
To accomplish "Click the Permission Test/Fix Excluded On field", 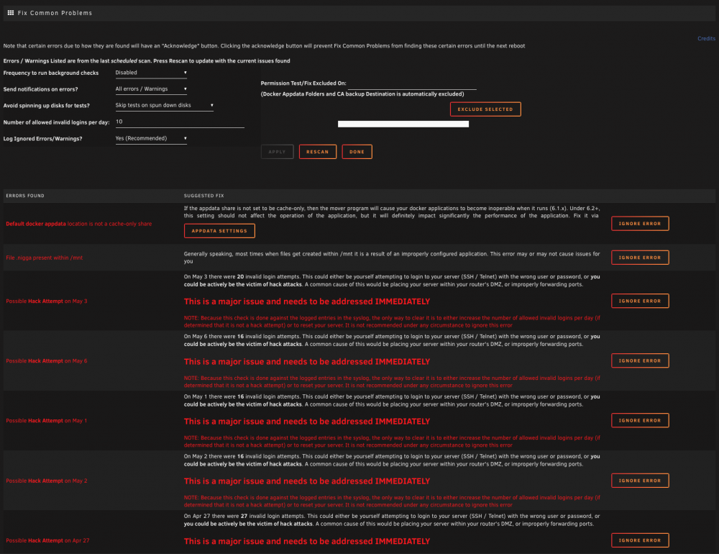I will [412, 83].
